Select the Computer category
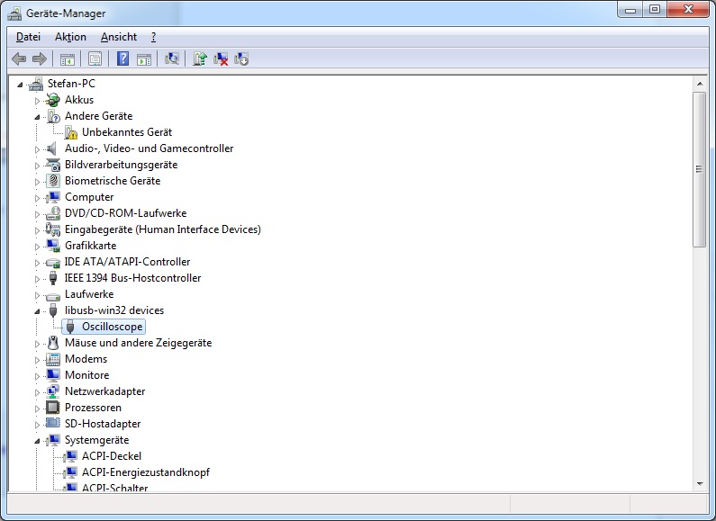716x521 pixels. click(x=89, y=197)
